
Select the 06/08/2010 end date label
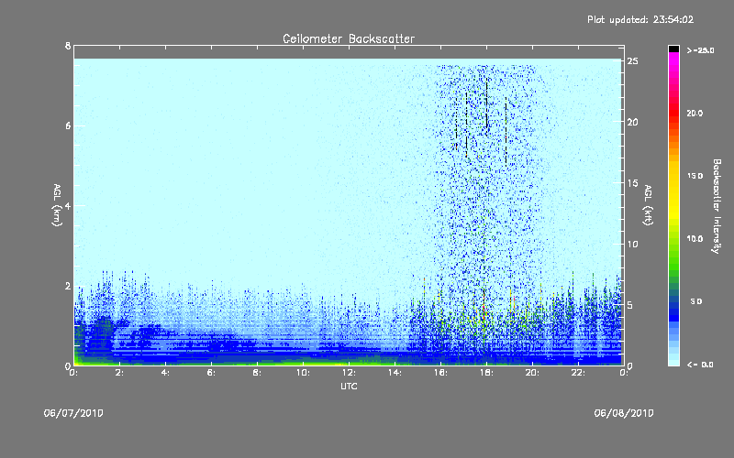(624, 413)
